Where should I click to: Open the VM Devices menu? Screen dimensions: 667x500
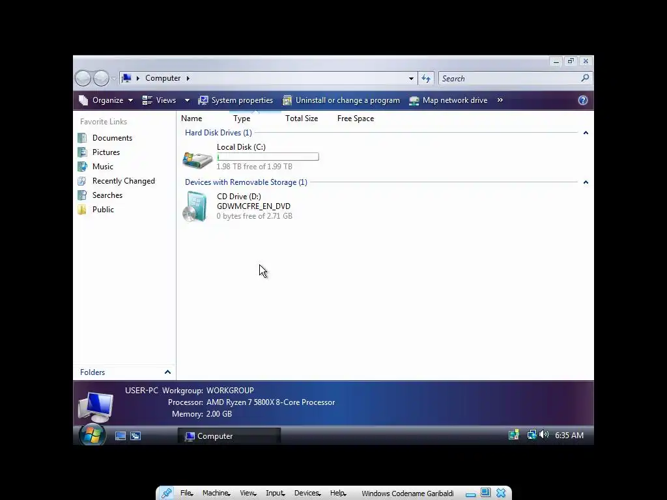pos(307,493)
